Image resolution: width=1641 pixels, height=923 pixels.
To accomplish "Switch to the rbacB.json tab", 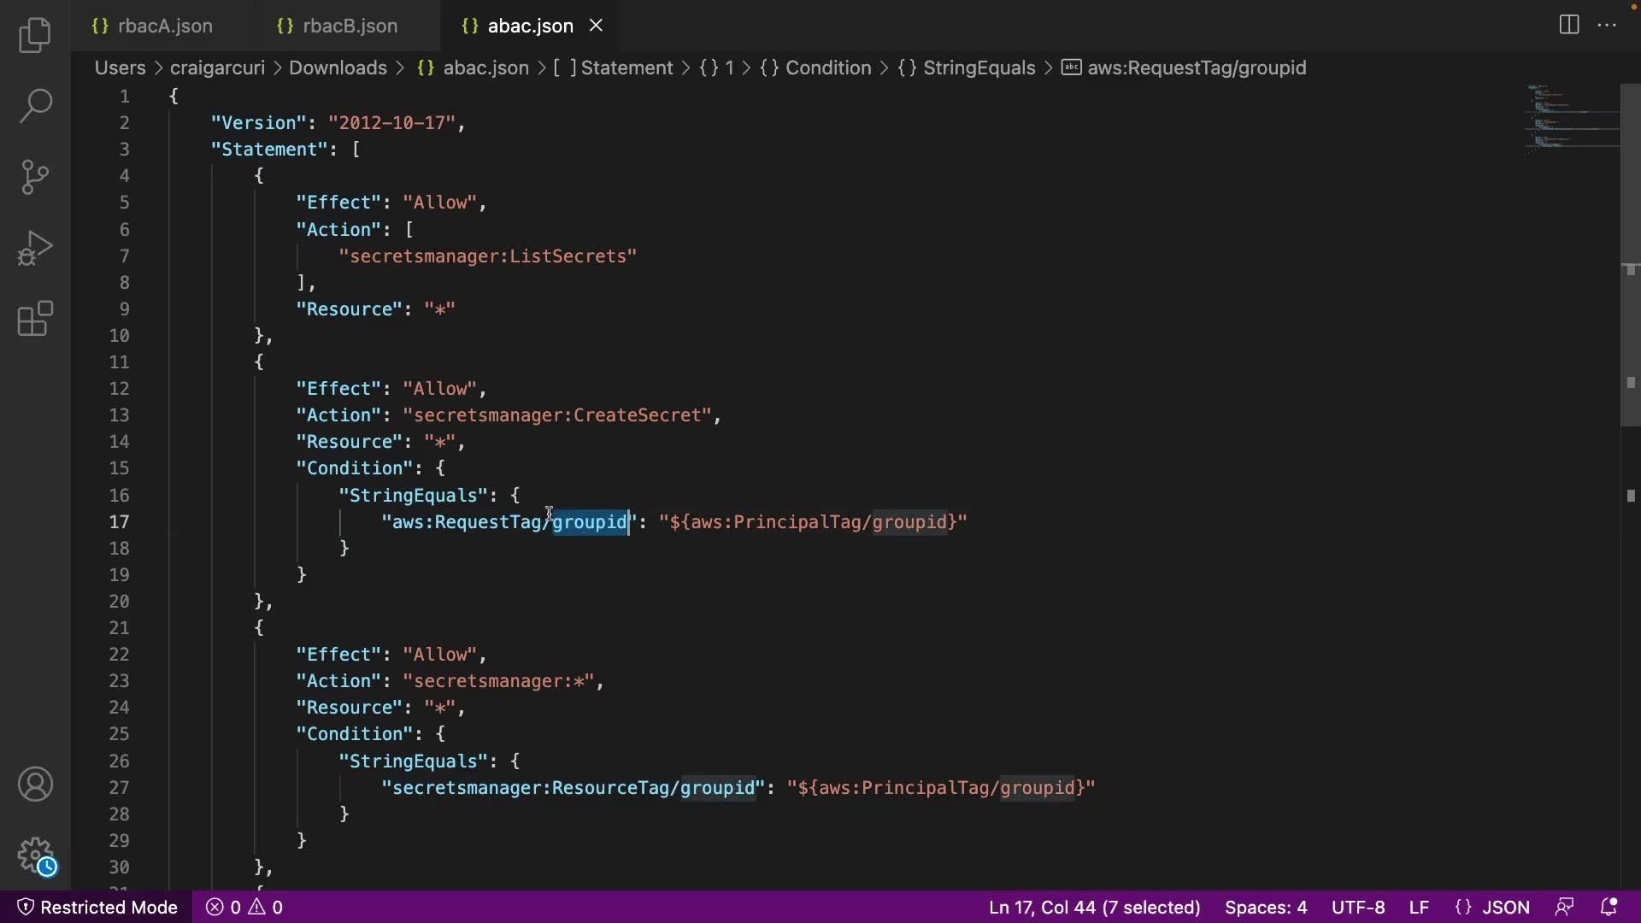I will click(x=350, y=26).
